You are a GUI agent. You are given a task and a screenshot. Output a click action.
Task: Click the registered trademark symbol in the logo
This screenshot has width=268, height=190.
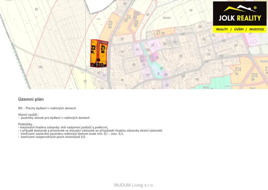coord(255,8)
